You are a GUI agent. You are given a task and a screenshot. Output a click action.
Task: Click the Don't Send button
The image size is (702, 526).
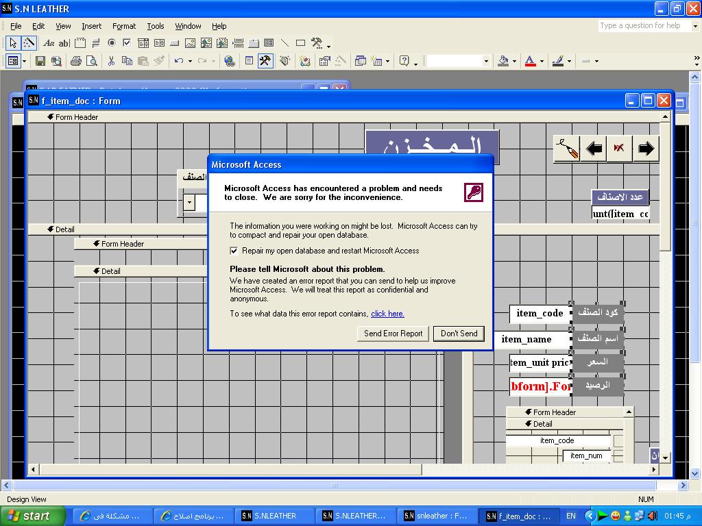(459, 334)
